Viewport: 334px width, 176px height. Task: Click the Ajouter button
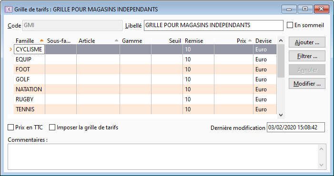pos(307,42)
